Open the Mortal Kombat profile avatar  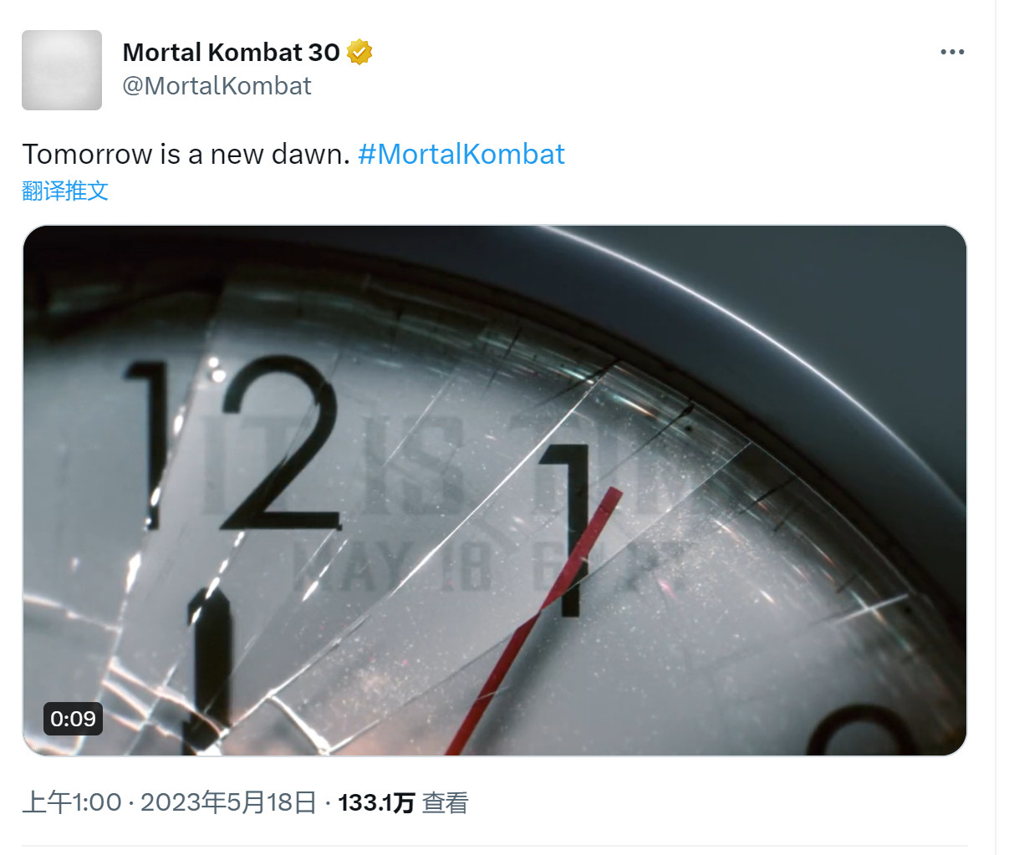[x=62, y=70]
